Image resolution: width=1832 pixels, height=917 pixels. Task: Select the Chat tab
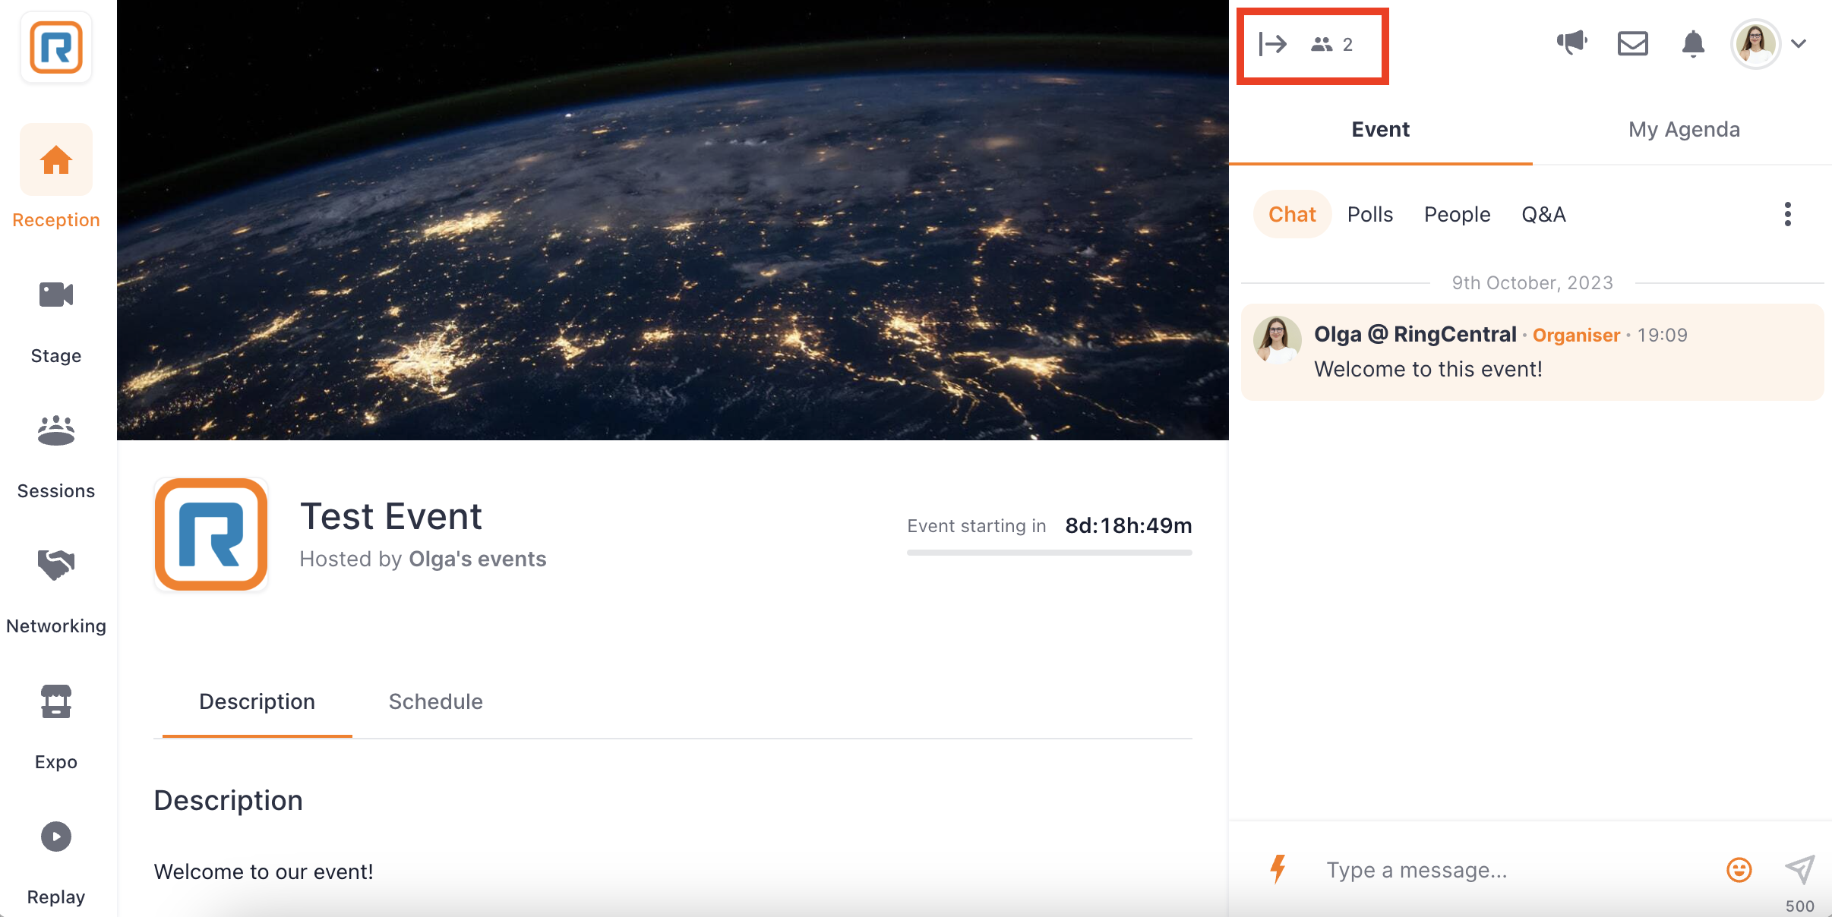coord(1292,214)
